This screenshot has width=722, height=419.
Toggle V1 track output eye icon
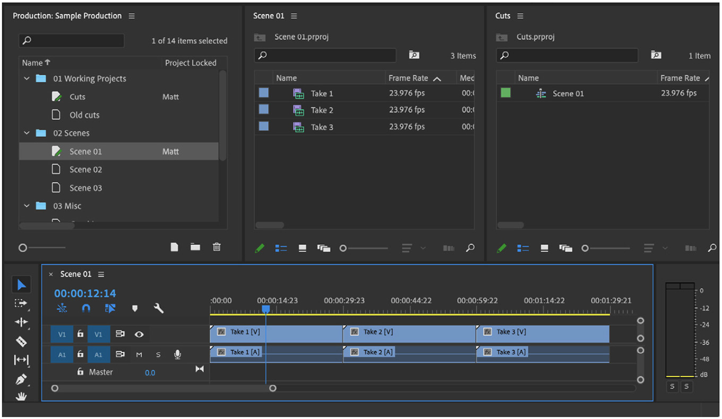point(139,334)
